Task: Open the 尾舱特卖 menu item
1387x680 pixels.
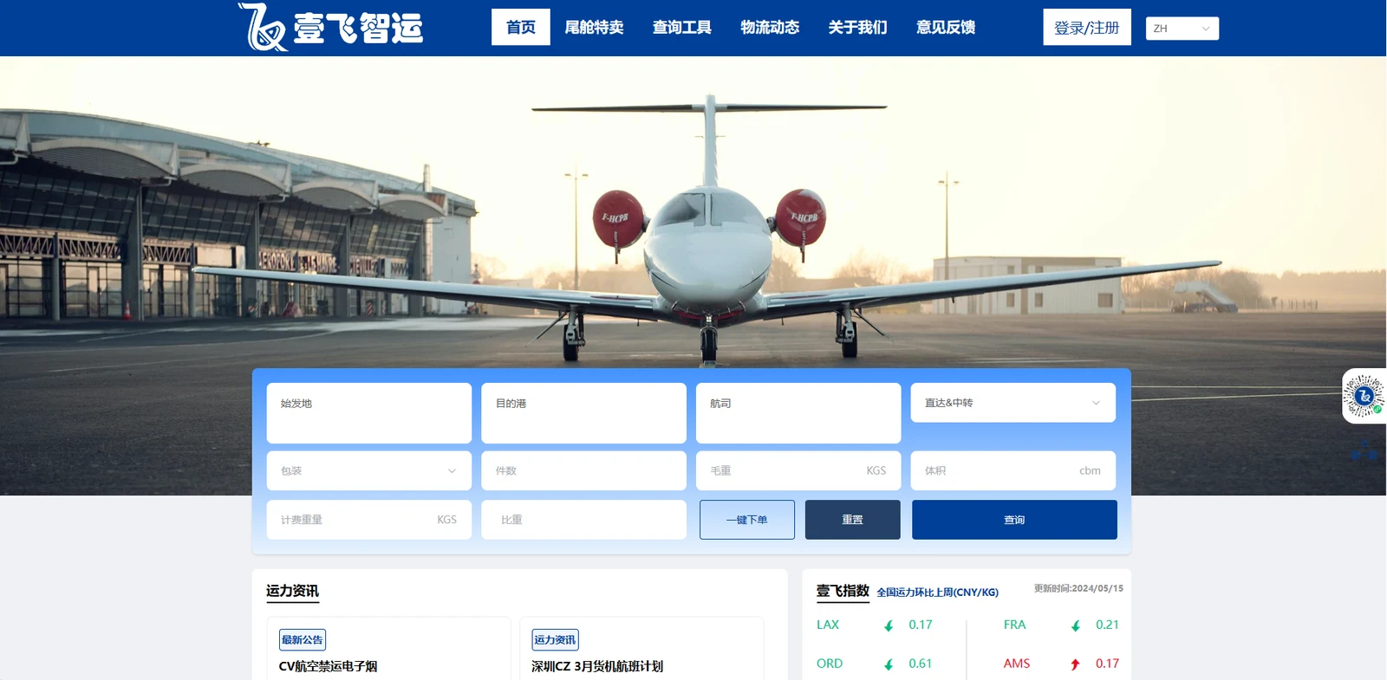Action: (595, 27)
